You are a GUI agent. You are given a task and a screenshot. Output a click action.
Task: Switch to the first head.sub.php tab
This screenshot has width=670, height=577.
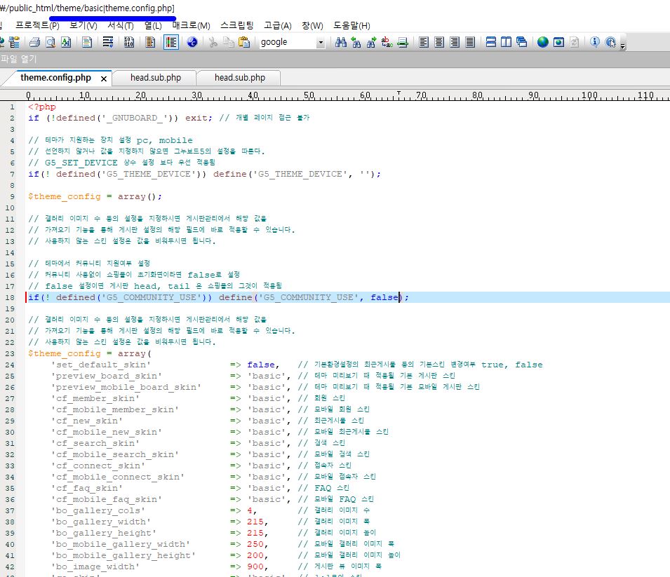156,78
